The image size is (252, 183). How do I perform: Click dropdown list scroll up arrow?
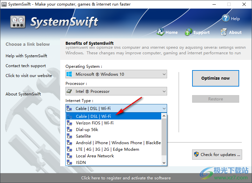pos(164,116)
